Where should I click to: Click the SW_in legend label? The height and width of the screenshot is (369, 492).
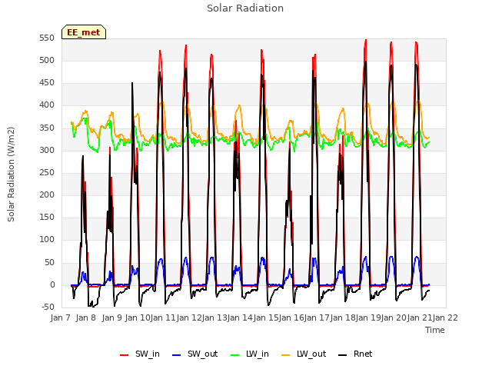pos(148,354)
